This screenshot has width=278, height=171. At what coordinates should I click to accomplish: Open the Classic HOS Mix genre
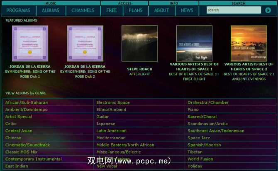(x=22, y=152)
